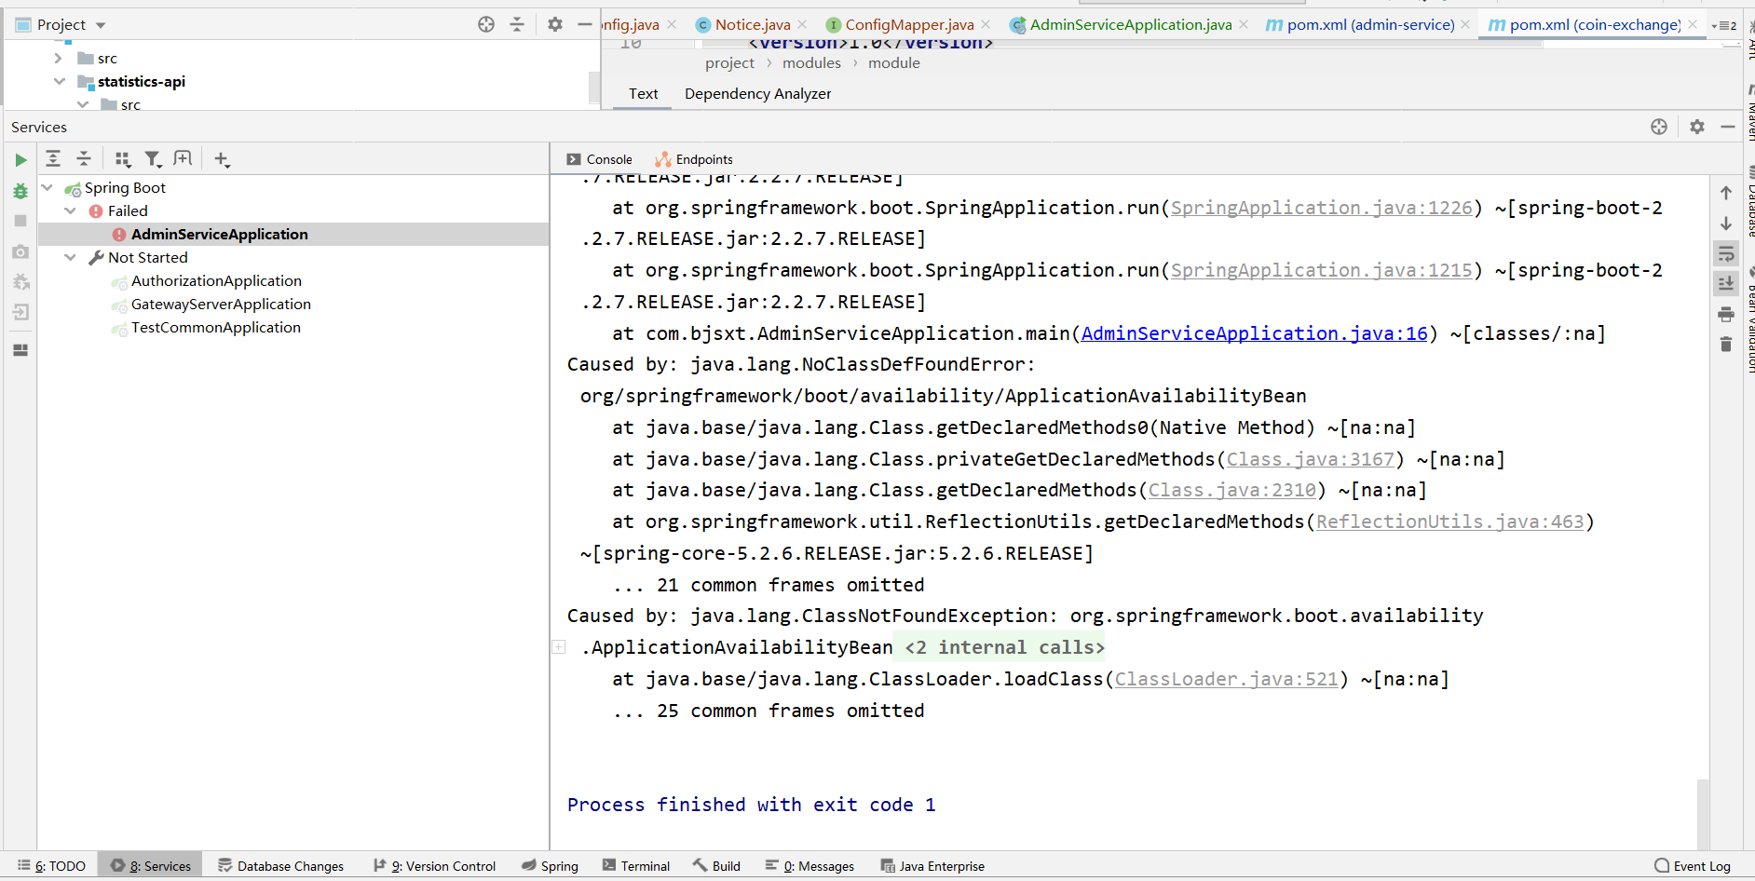This screenshot has height=881, width=1755.
Task: Click the 'modules' breadcrumb in the pom editor
Action: pos(811,62)
